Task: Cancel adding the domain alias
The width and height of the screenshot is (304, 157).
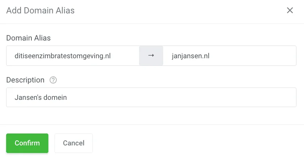Action: tap(74, 143)
